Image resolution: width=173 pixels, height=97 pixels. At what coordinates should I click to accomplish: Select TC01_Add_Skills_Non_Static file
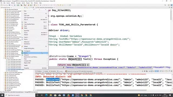[x=14, y=60]
